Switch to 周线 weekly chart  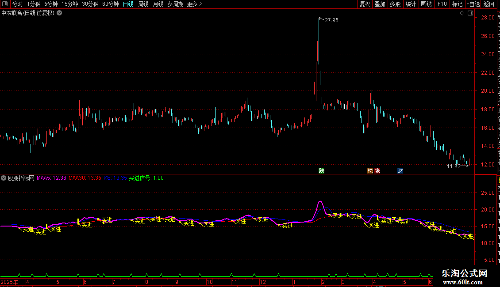coord(143,4)
